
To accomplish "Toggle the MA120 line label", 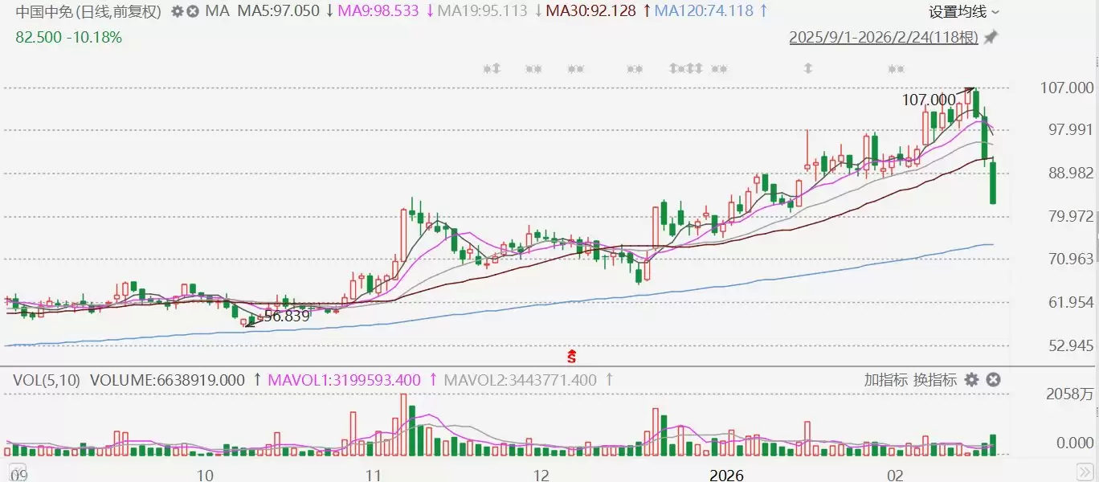I will tap(703, 12).
